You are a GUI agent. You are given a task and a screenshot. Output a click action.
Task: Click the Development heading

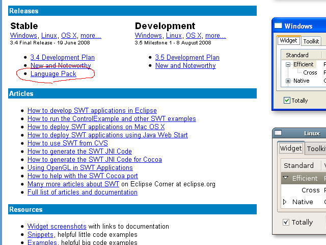pos(165,26)
